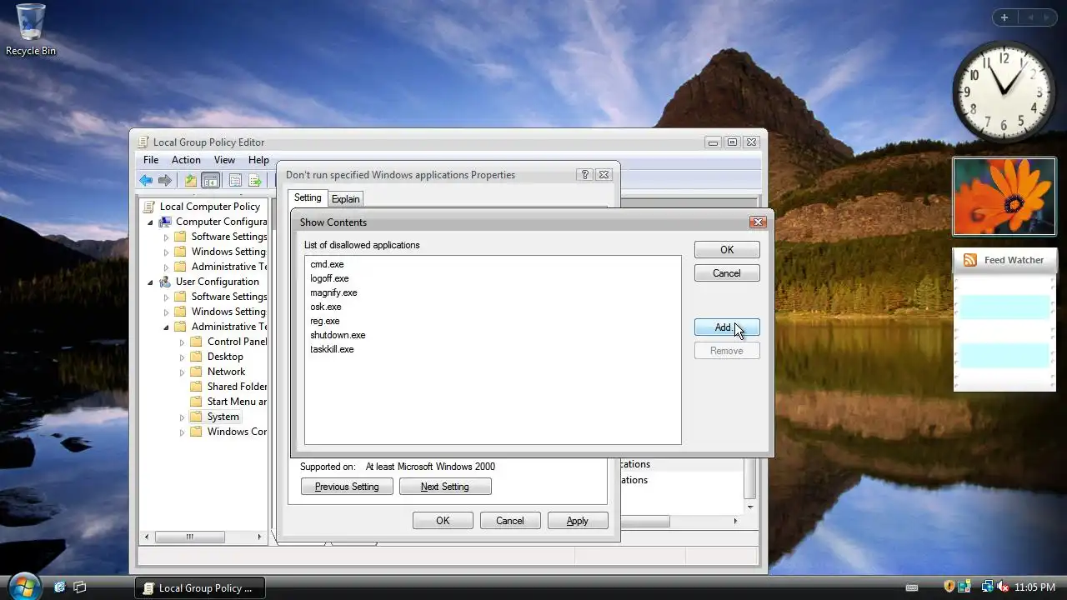Go to Previous Setting
1067x600 pixels.
pyautogui.click(x=347, y=487)
